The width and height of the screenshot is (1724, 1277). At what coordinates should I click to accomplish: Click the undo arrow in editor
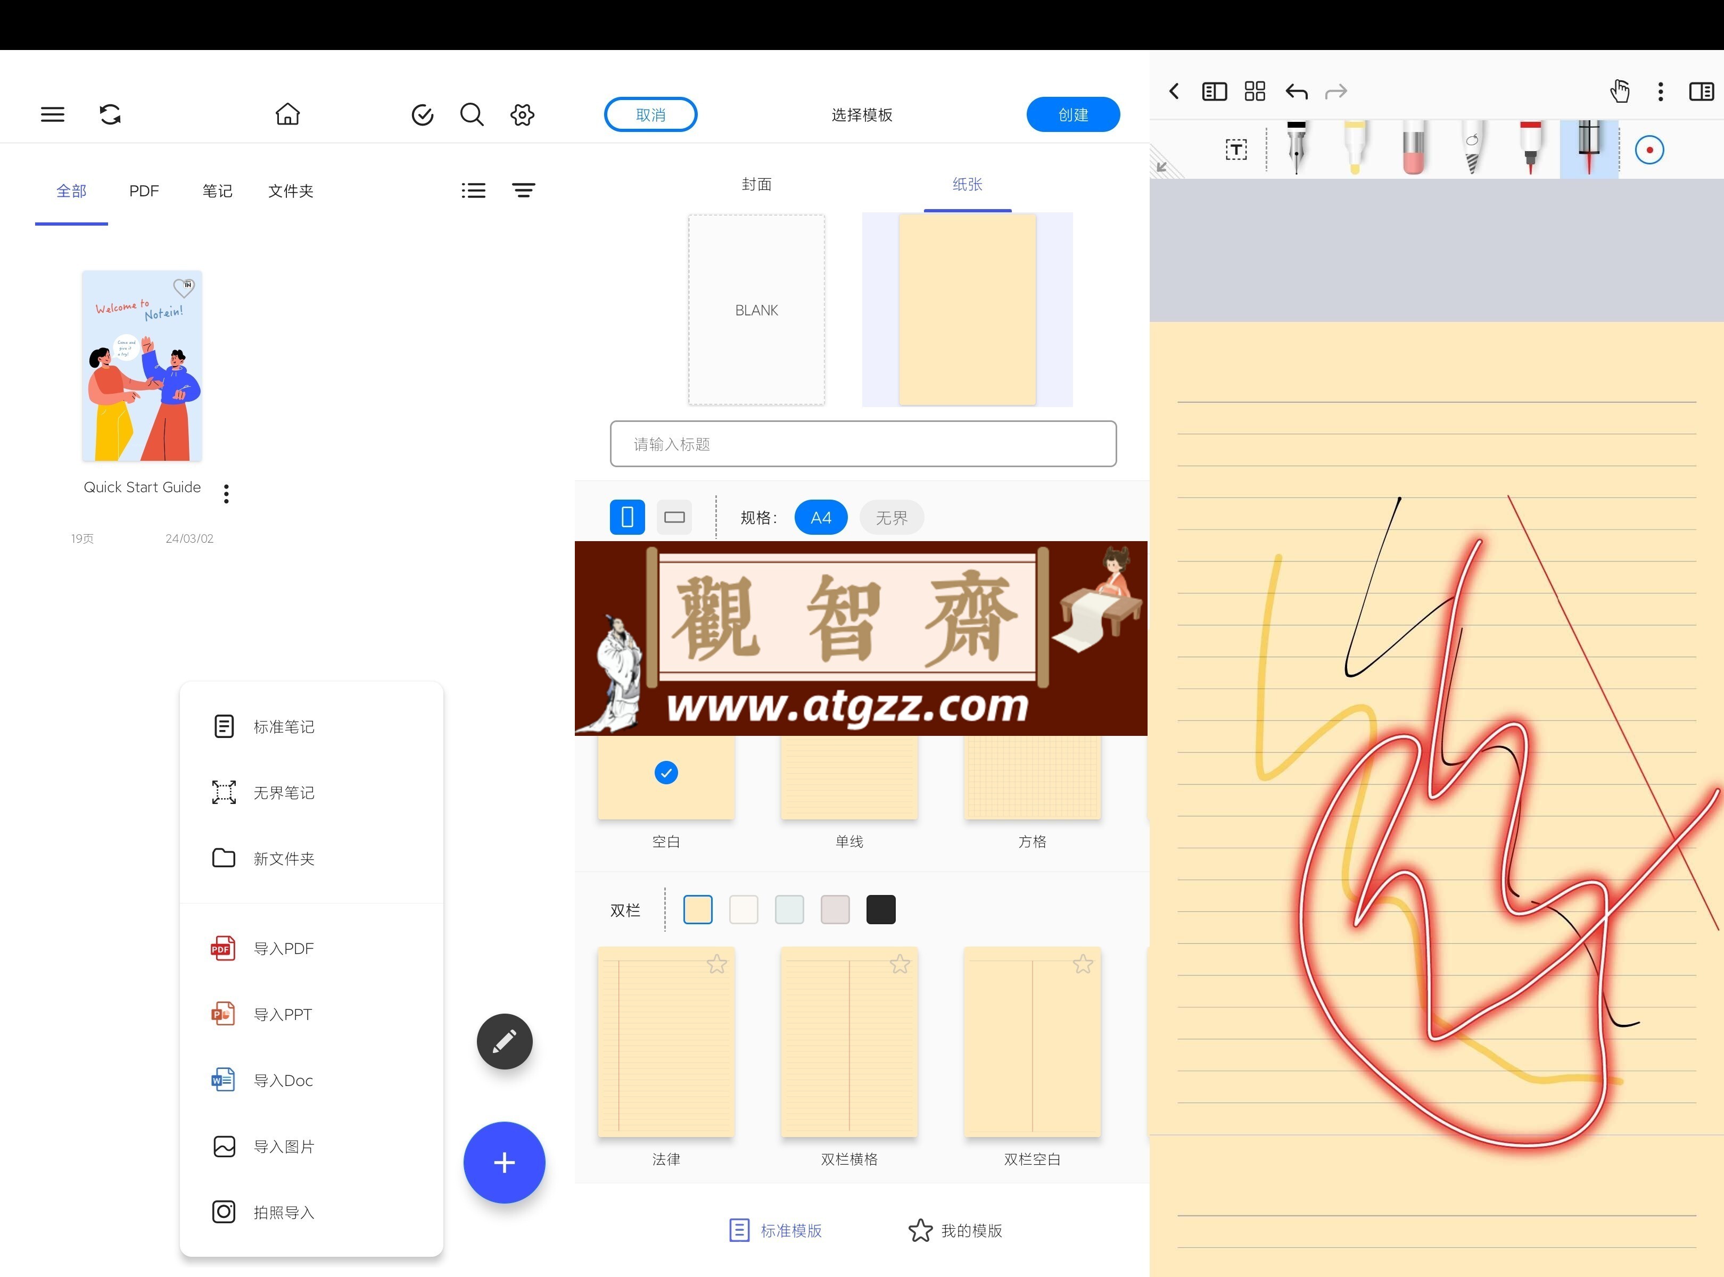(x=1297, y=92)
